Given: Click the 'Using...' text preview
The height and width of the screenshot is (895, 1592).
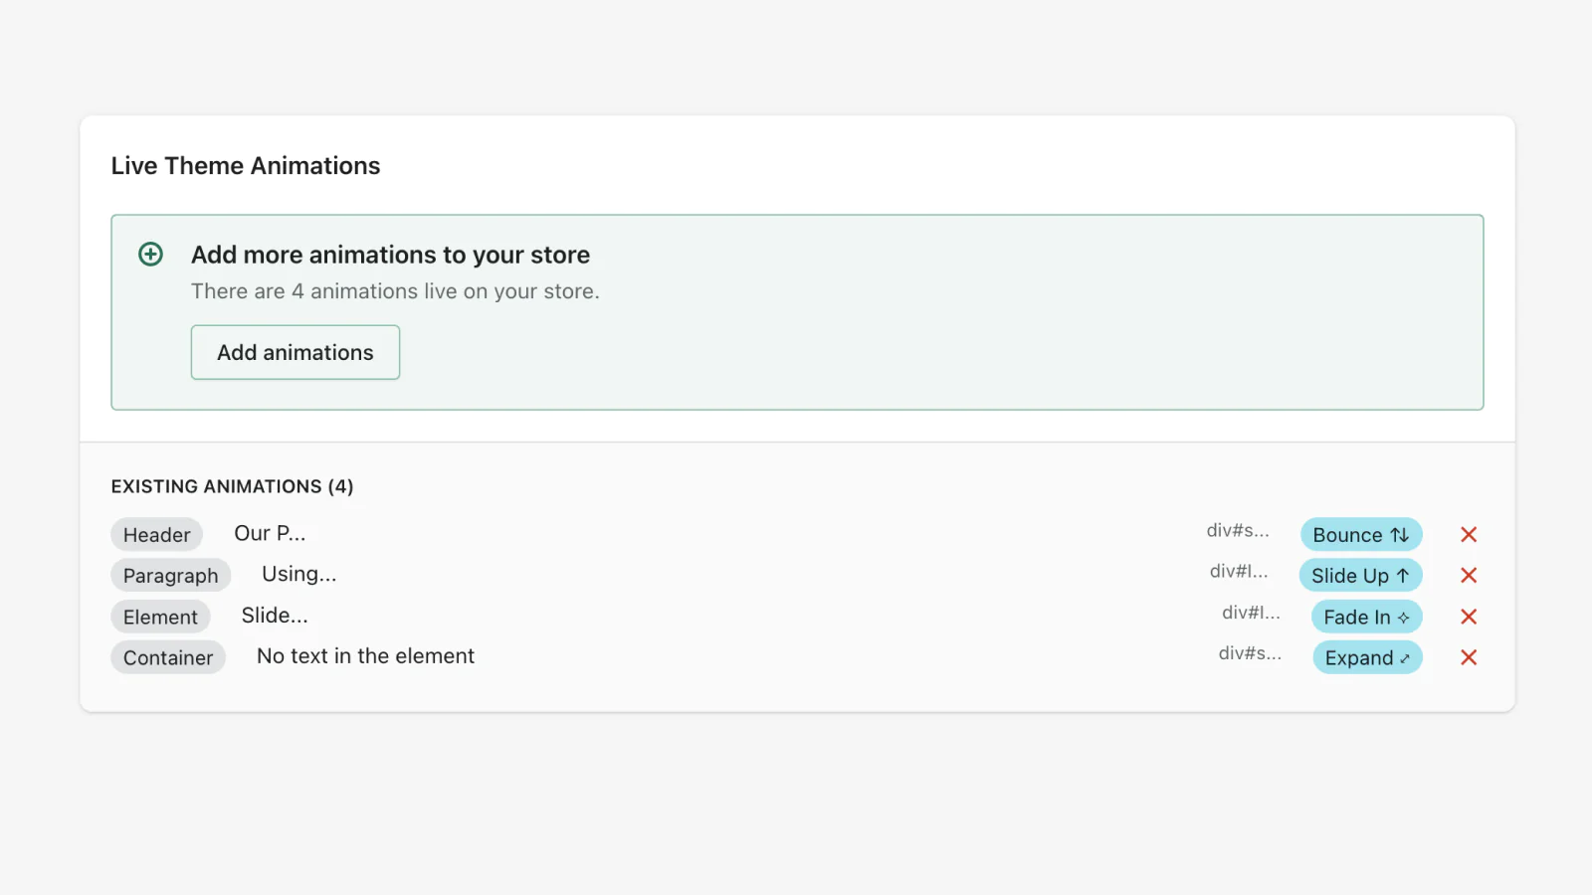Looking at the screenshot, I should 299,575.
